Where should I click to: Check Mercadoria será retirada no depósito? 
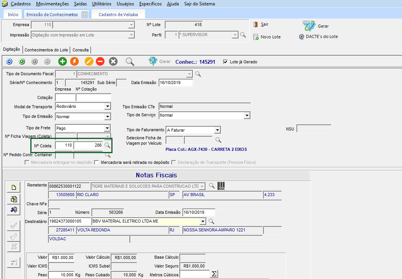(96, 162)
